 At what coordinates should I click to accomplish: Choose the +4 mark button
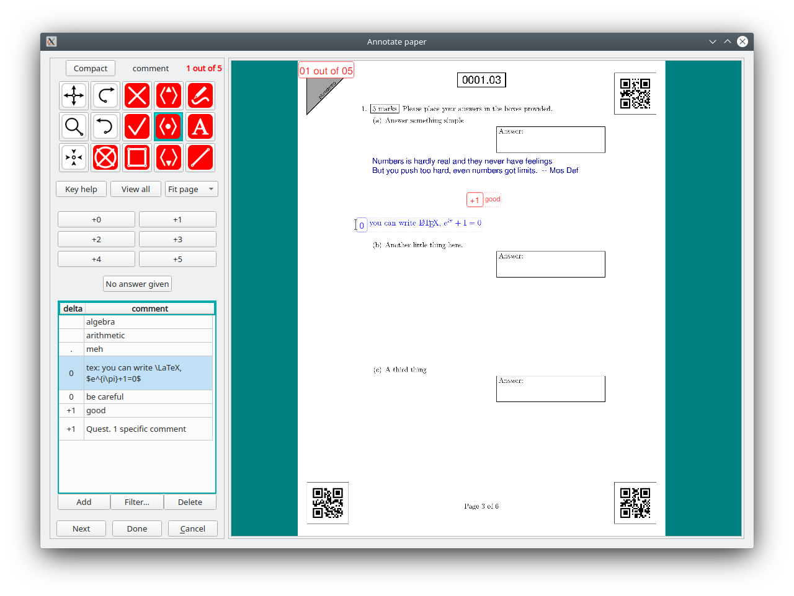coord(96,259)
